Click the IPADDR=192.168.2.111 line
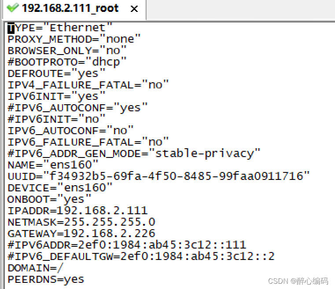The height and width of the screenshot is (289, 335). [x=77, y=211]
